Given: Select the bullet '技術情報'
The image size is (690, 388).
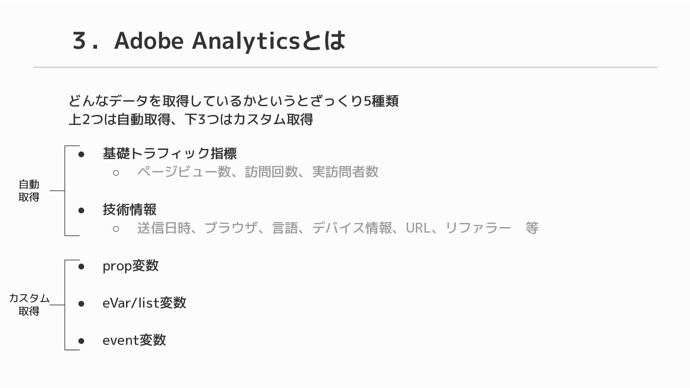Looking at the screenshot, I should tap(130, 210).
